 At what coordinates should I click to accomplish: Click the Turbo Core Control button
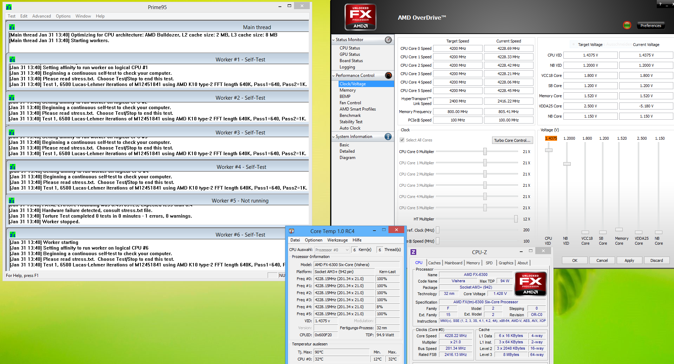[512, 140]
